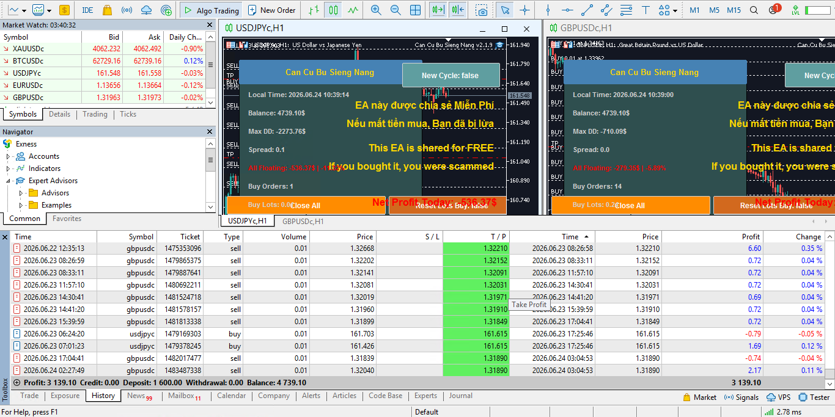This screenshot has width=835, height=417.
Task: Set timeframe to M1
Action: pos(694,10)
